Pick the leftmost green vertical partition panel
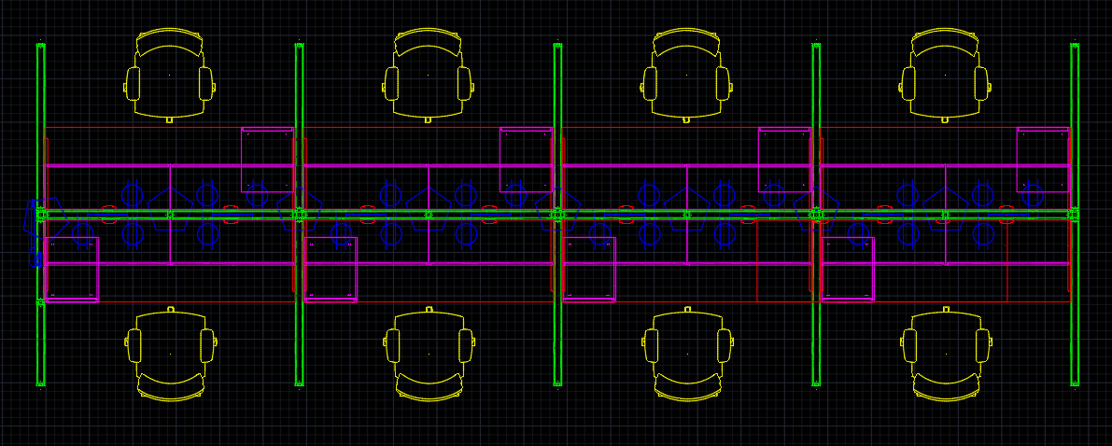 pyautogui.click(x=41, y=215)
